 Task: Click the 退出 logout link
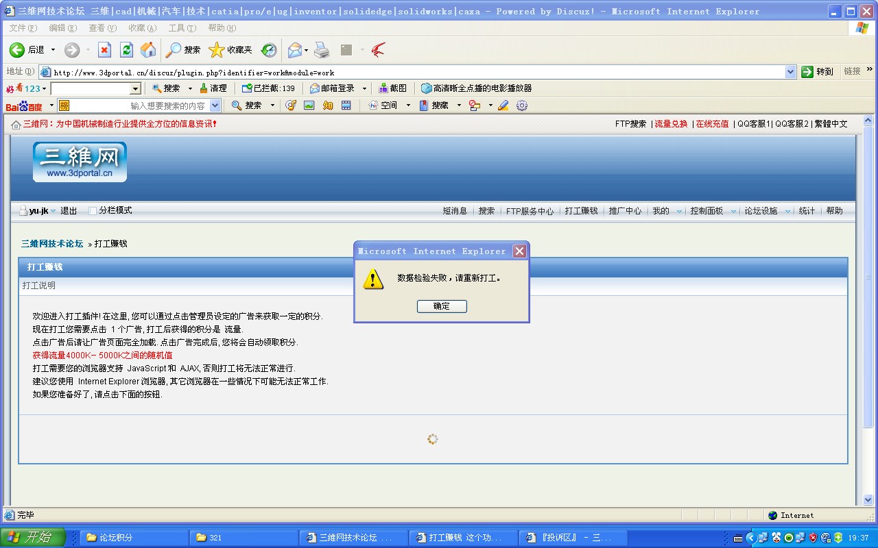click(69, 211)
